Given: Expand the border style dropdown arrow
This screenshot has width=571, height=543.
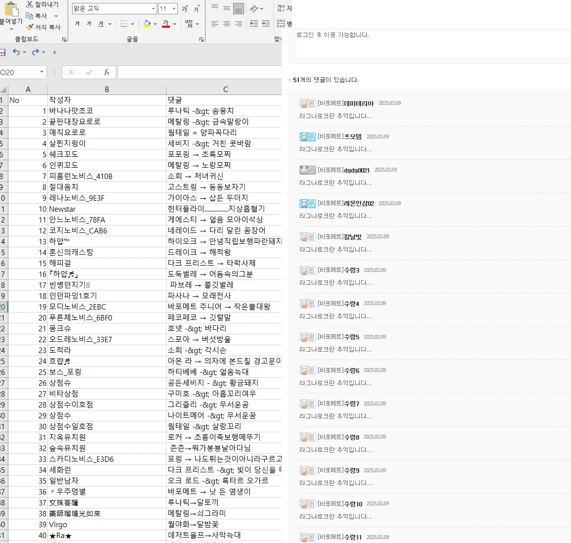Looking at the screenshot, I should pos(132,24).
